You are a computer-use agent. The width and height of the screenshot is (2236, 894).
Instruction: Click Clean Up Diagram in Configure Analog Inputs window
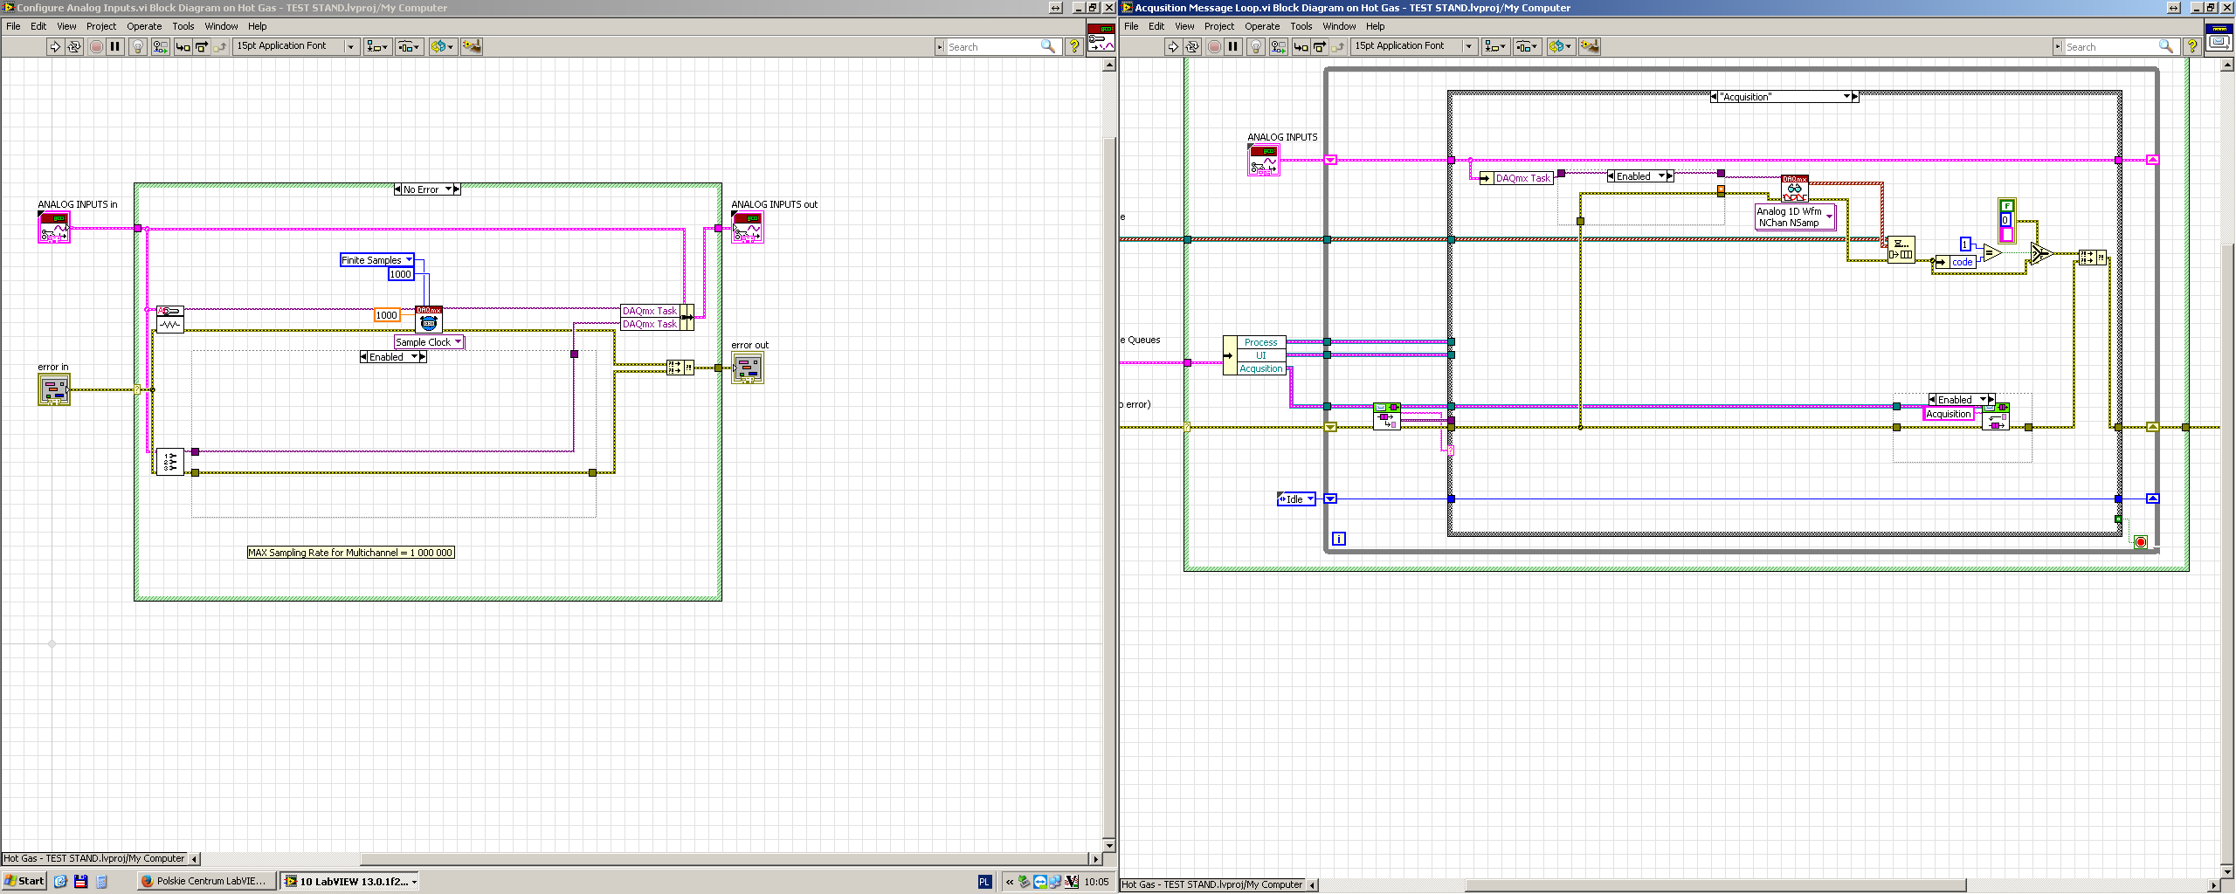(472, 46)
